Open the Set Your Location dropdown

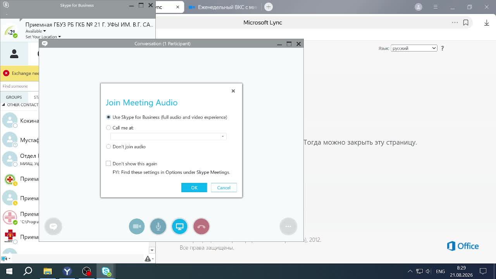(x=43, y=37)
